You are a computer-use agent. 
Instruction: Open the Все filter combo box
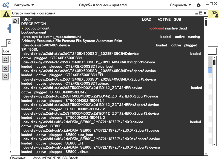(x=6, y=51)
